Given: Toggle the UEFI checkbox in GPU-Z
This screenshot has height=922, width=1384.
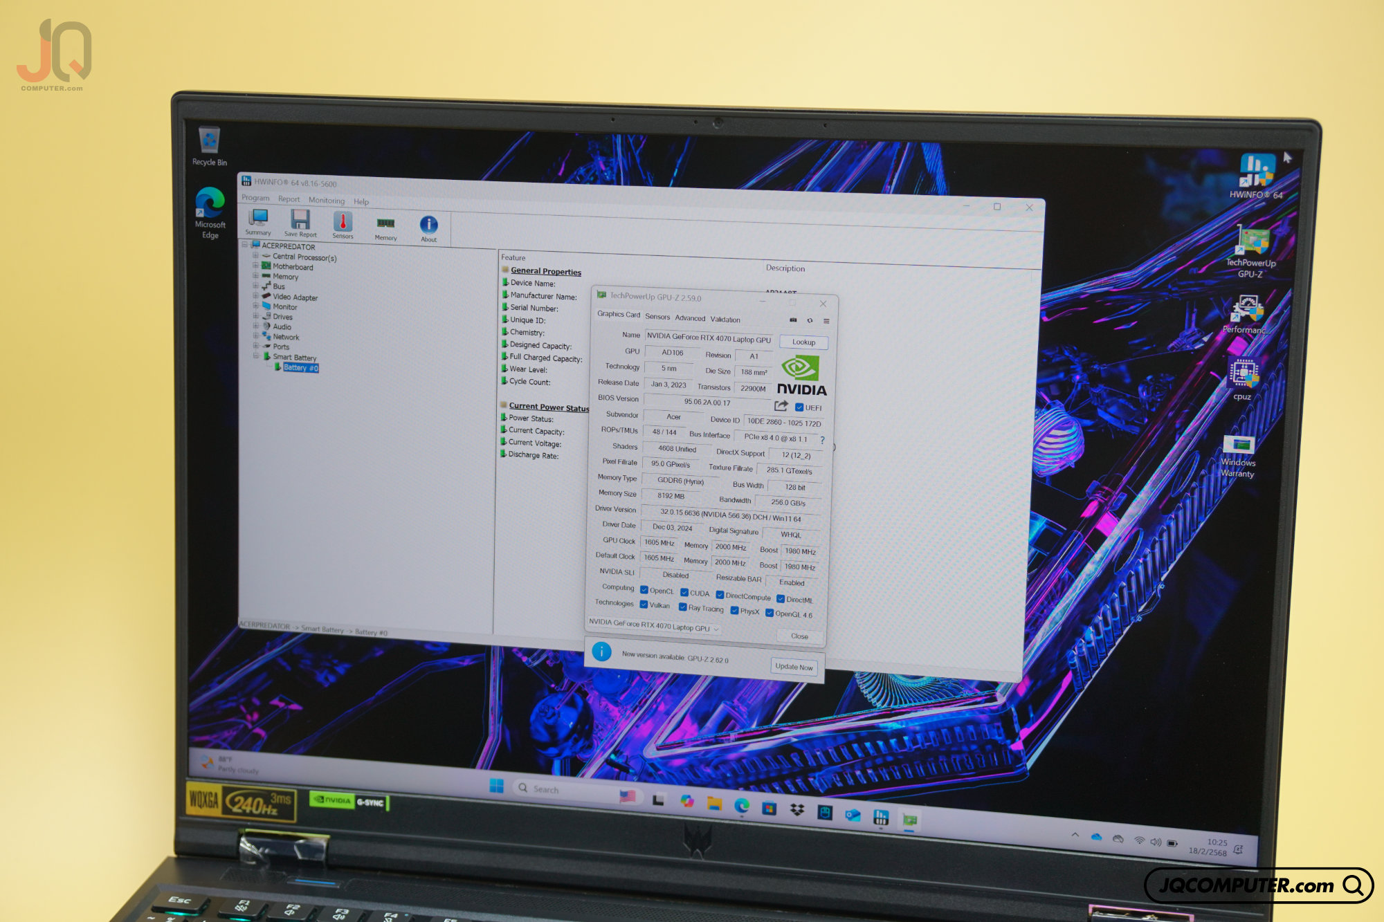Looking at the screenshot, I should point(799,407).
